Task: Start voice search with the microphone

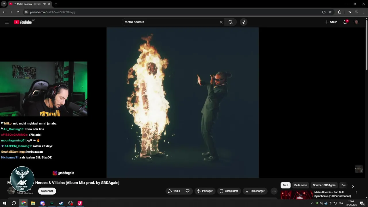Action: point(244,22)
